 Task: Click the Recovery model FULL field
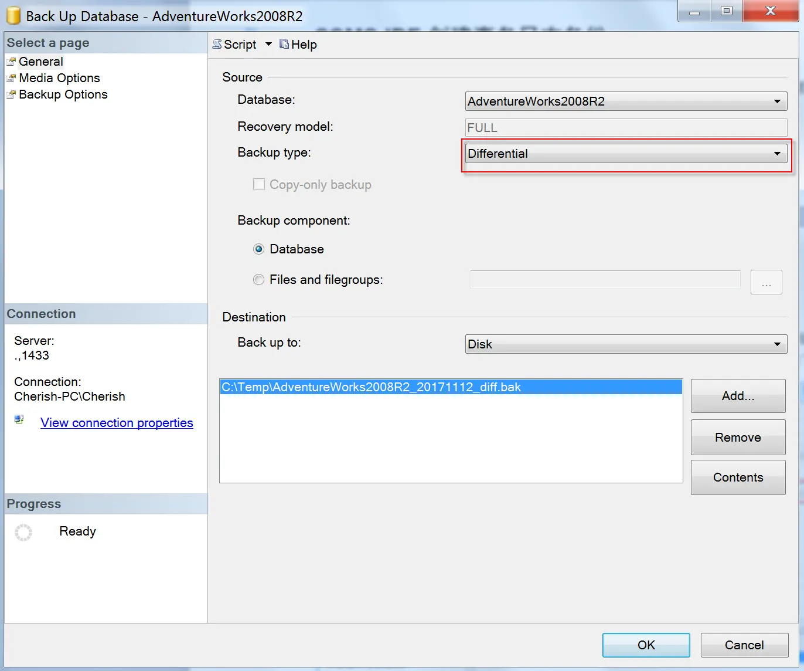coord(626,127)
